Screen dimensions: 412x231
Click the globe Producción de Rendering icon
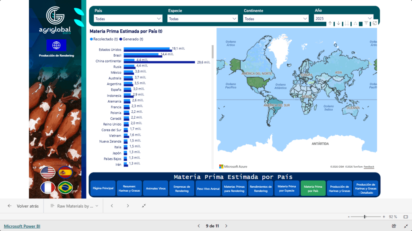[x=56, y=45]
